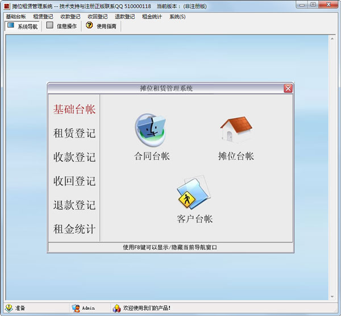
Task: Click the 使用指南 toolbar label
Action: tap(106, 26)
